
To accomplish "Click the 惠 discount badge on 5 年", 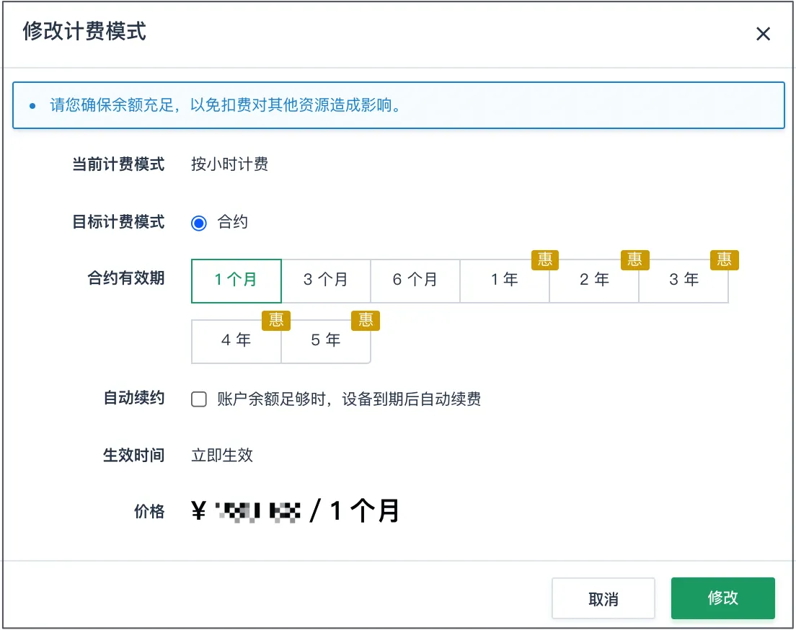I will point(366,320).
